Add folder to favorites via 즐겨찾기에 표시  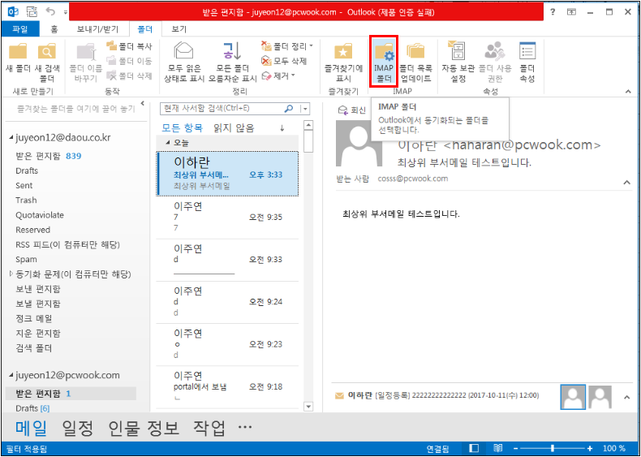[x=343, y=62]
